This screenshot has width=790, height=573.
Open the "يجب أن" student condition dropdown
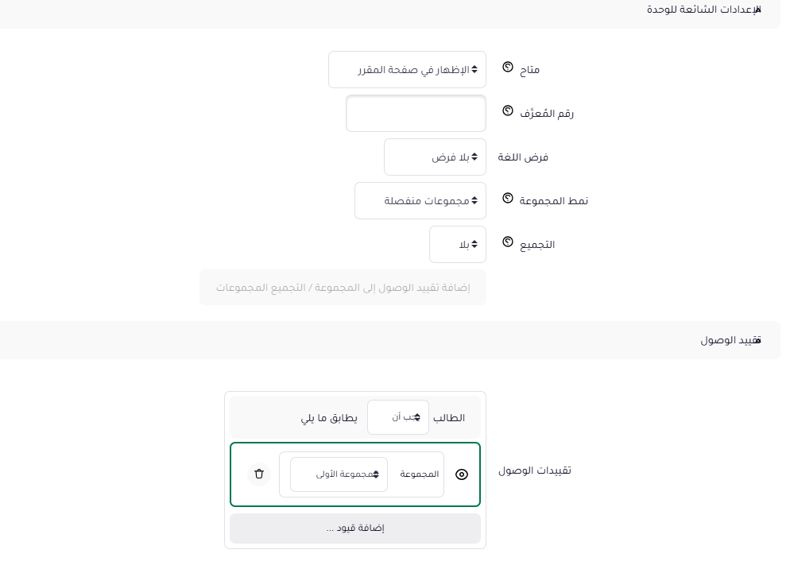pyautogui.click(x=398, y=416)
